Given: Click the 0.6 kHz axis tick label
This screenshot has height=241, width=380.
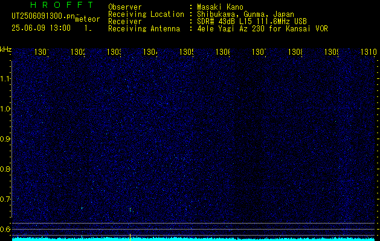Looking at the screenshot, I should pyautogui.click(x=5, y=229).
